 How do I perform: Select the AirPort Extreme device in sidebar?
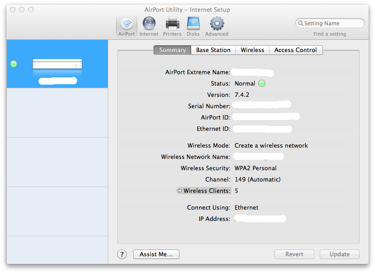coord(57,64)
